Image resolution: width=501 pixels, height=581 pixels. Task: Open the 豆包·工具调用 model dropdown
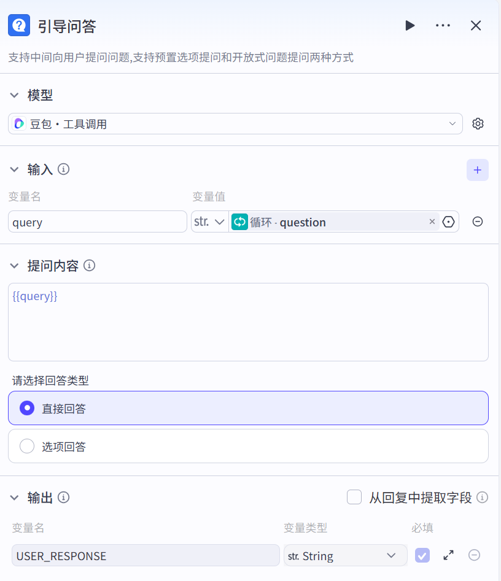[x=235, y=124]
